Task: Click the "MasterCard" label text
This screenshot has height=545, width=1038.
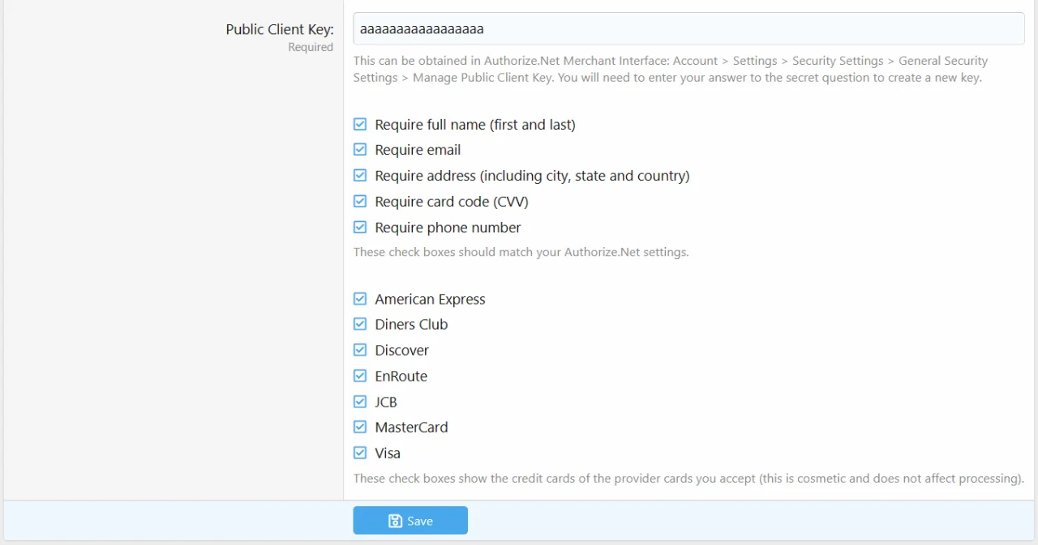Action: click(x=411, y=427)
